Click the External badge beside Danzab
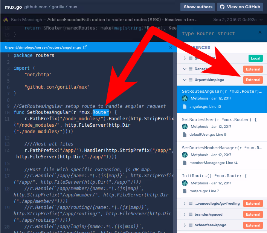Viewport: 267px width, 233px height. [x=253, y=69]
